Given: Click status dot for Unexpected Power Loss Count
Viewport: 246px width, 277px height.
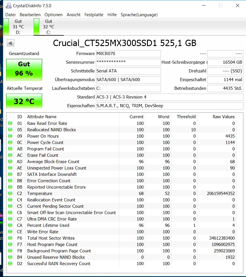Looking at the screenshot, I should pyautogui.click(x=10, y=168).
